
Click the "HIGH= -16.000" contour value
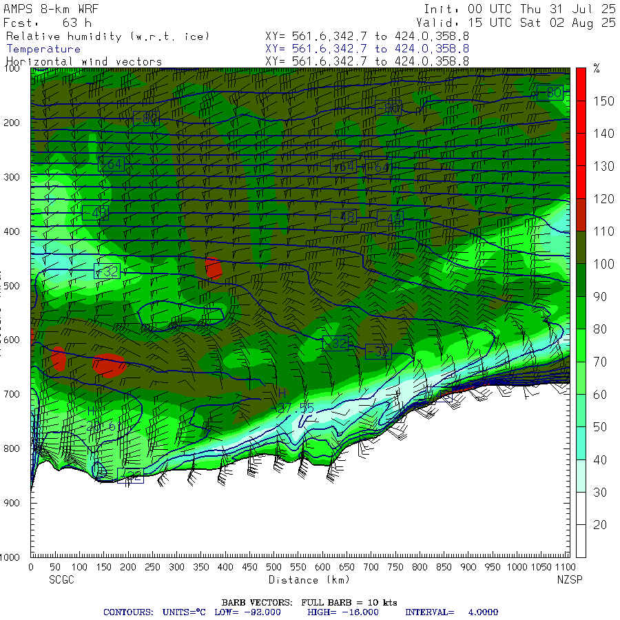[x=343, y=612]
